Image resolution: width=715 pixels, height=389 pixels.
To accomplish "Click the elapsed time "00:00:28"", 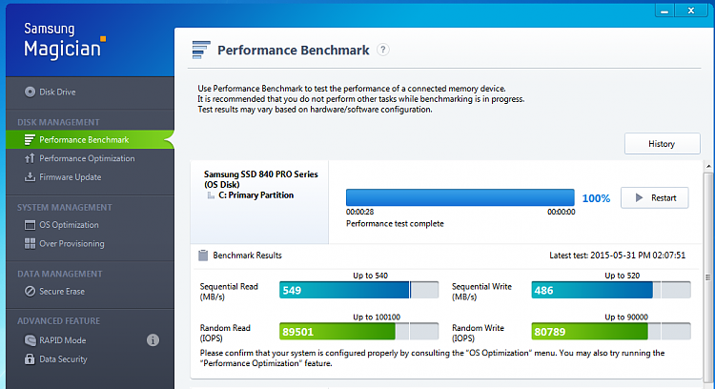I will click(x=359, y=212).
